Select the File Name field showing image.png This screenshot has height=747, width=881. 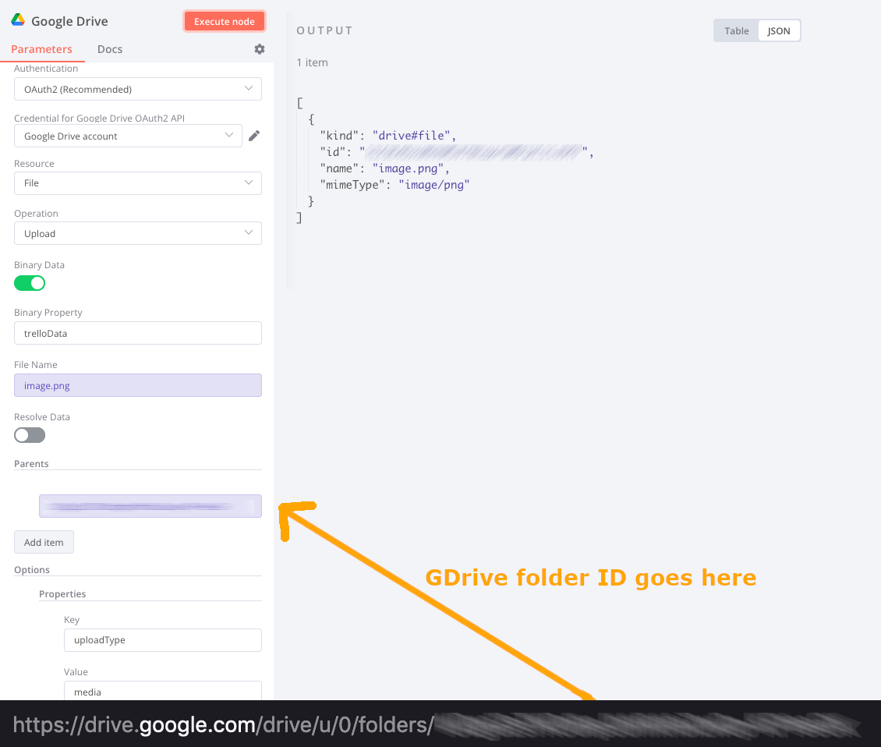(x=137, y=385)
